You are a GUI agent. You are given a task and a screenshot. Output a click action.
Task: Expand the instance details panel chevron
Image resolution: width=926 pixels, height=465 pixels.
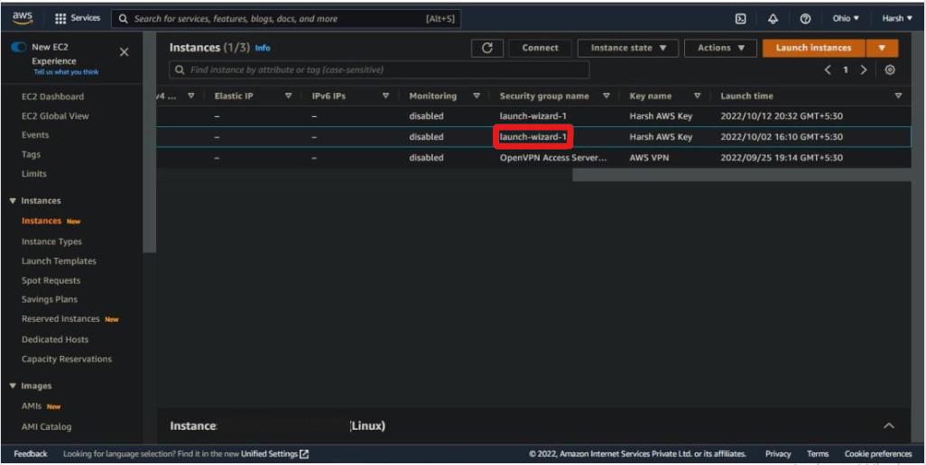click(889, 426)
